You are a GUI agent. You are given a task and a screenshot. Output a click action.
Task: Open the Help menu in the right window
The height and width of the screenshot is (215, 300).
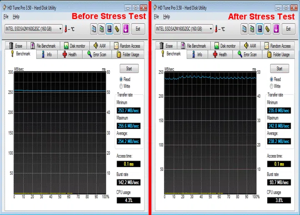pos(167,17)
